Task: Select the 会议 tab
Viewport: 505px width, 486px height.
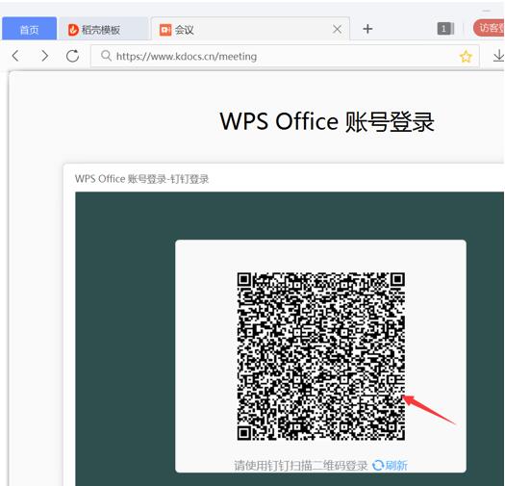Action: (x=250, y=29)
